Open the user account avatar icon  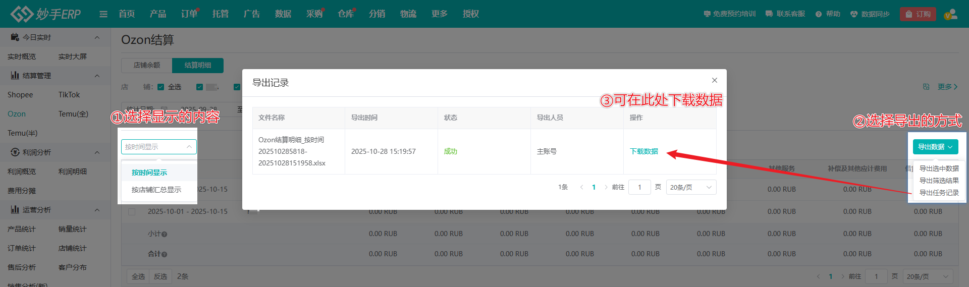click(x=950, y=14)
